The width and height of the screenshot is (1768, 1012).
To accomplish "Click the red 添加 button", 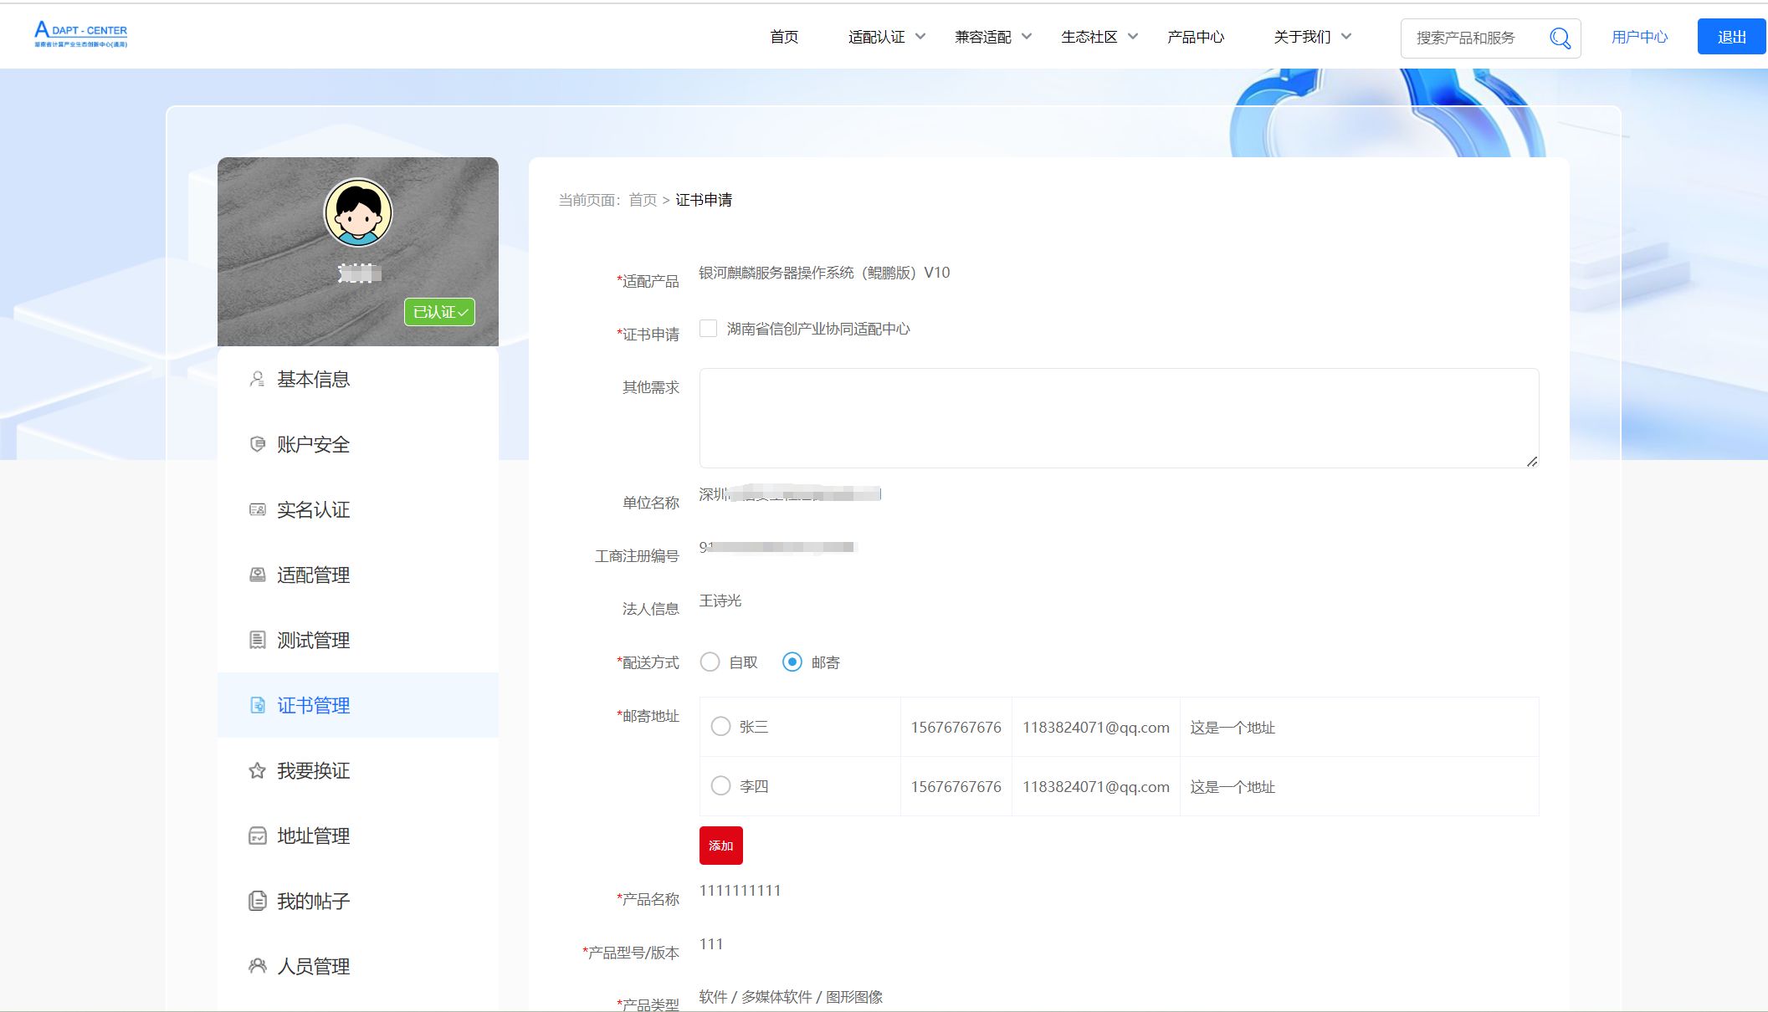I will coord(720,846).
